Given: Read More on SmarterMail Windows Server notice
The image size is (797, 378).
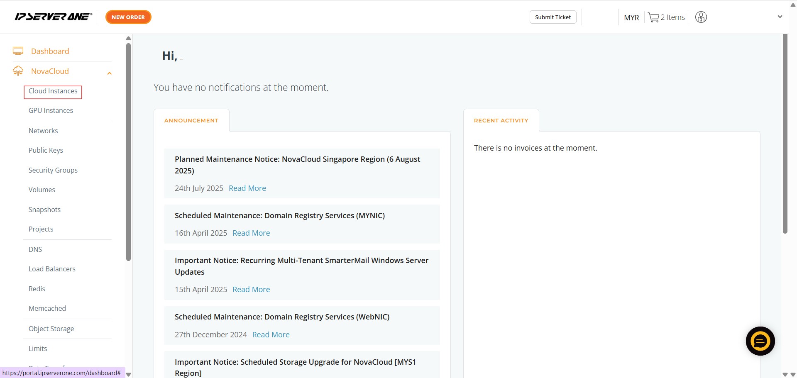Looking at the screenshot, I should [251, 289].
